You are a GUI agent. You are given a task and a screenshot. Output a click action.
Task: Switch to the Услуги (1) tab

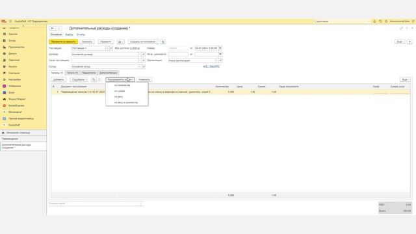click(72, 73)
